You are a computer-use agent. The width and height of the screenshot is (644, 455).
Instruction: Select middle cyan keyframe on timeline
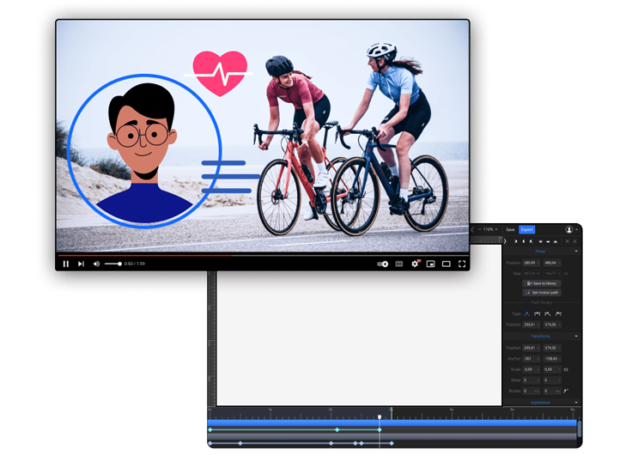pyautogui.click(x=337, y=429)
